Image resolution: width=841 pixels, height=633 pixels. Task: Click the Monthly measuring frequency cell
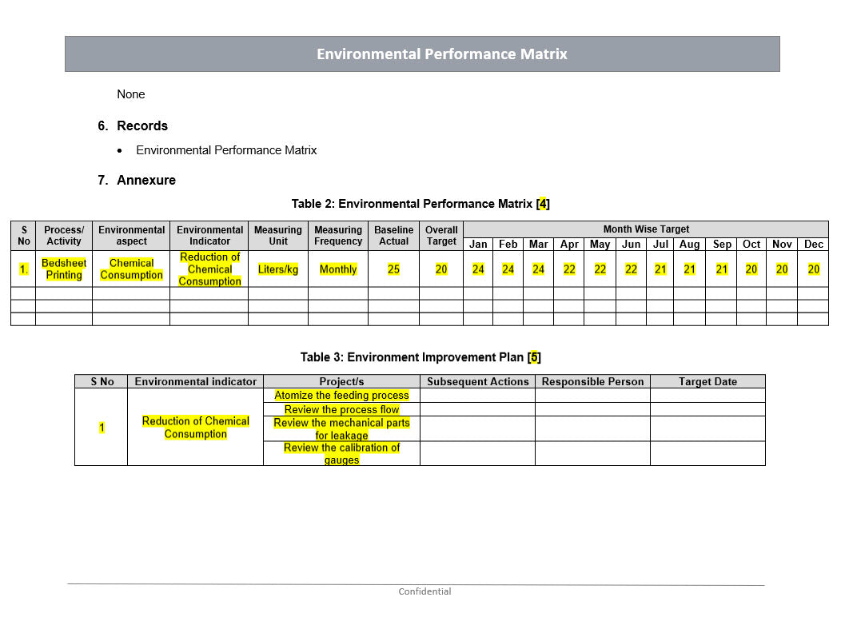tap(338, 269)
